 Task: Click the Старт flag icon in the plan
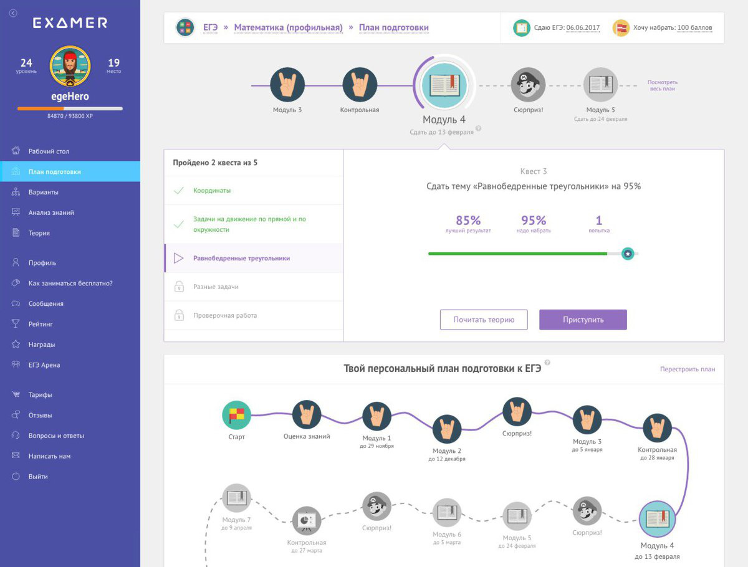tap(237, 415)
